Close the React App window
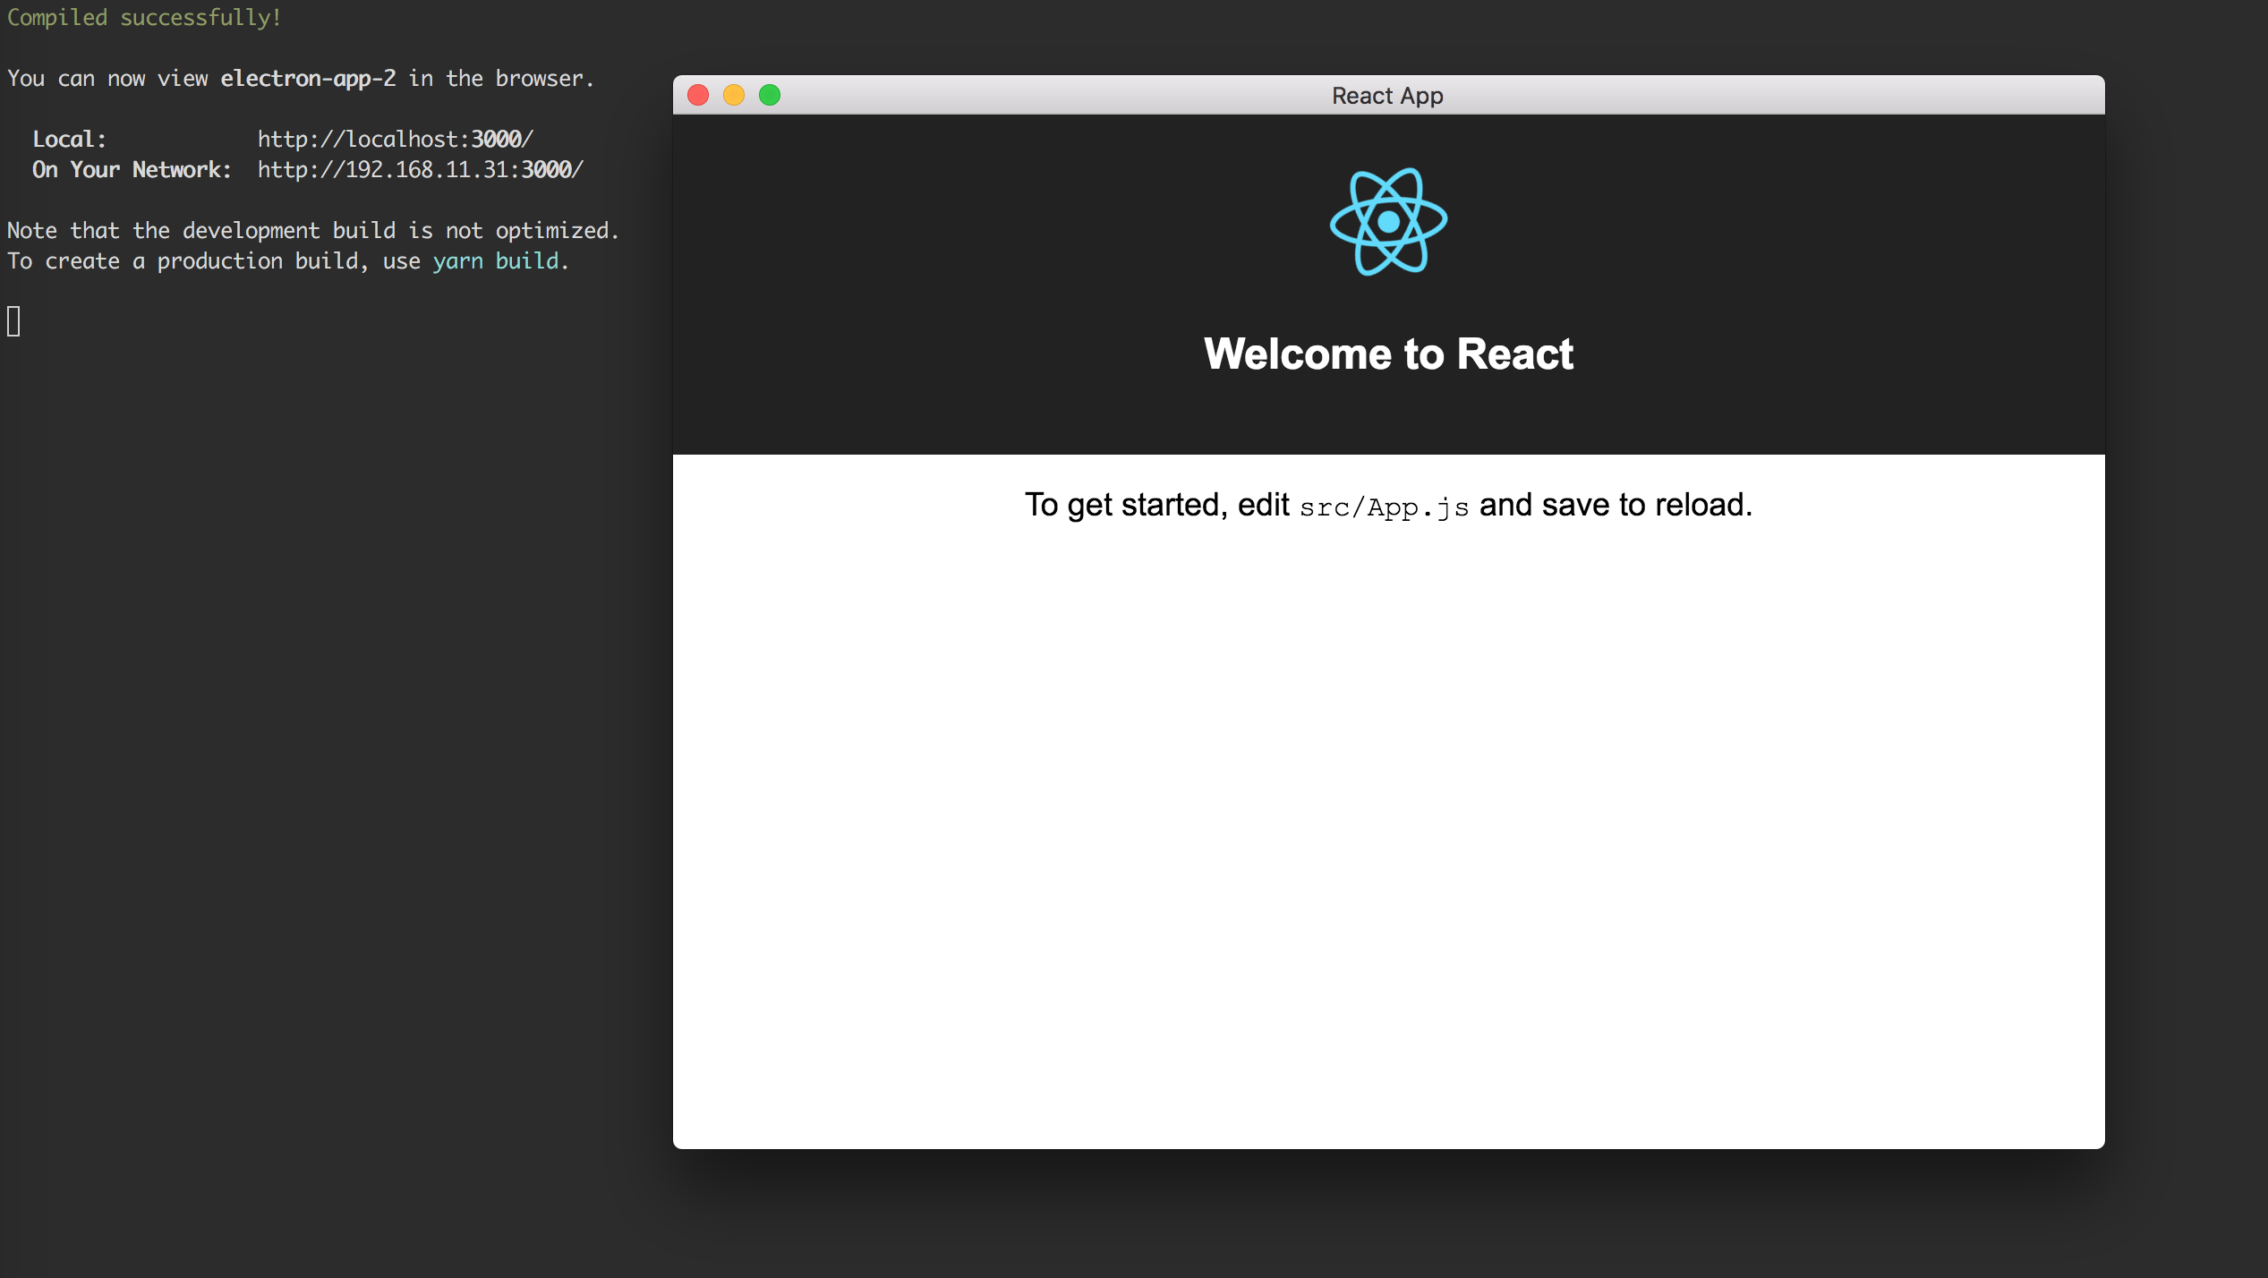This screenshot has width=2268, height=1278. click(698, 95)
